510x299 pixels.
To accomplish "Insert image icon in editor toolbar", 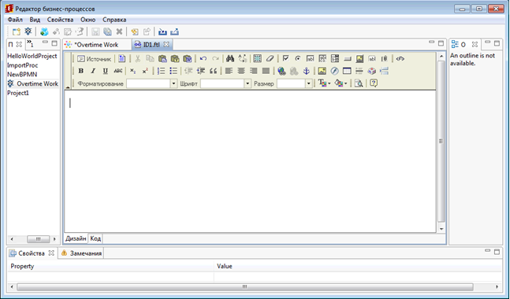I will [322, 71].
